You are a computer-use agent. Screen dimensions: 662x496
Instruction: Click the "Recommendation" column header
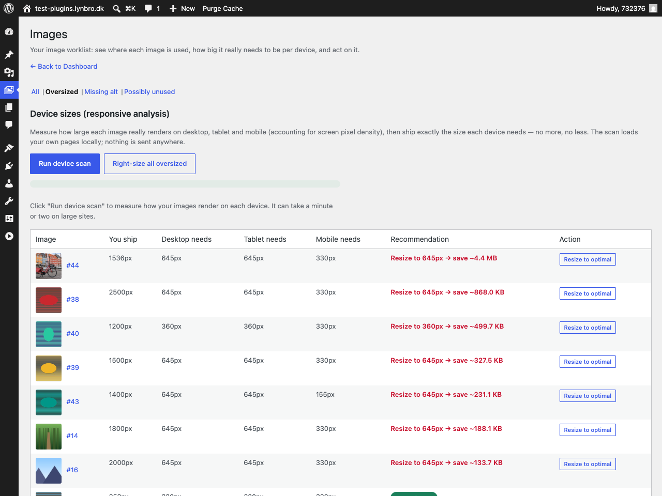(x=419, y=239)
